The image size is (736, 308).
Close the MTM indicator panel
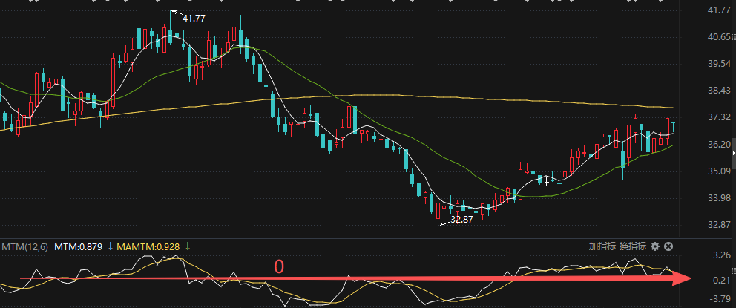tap(668, 246)
